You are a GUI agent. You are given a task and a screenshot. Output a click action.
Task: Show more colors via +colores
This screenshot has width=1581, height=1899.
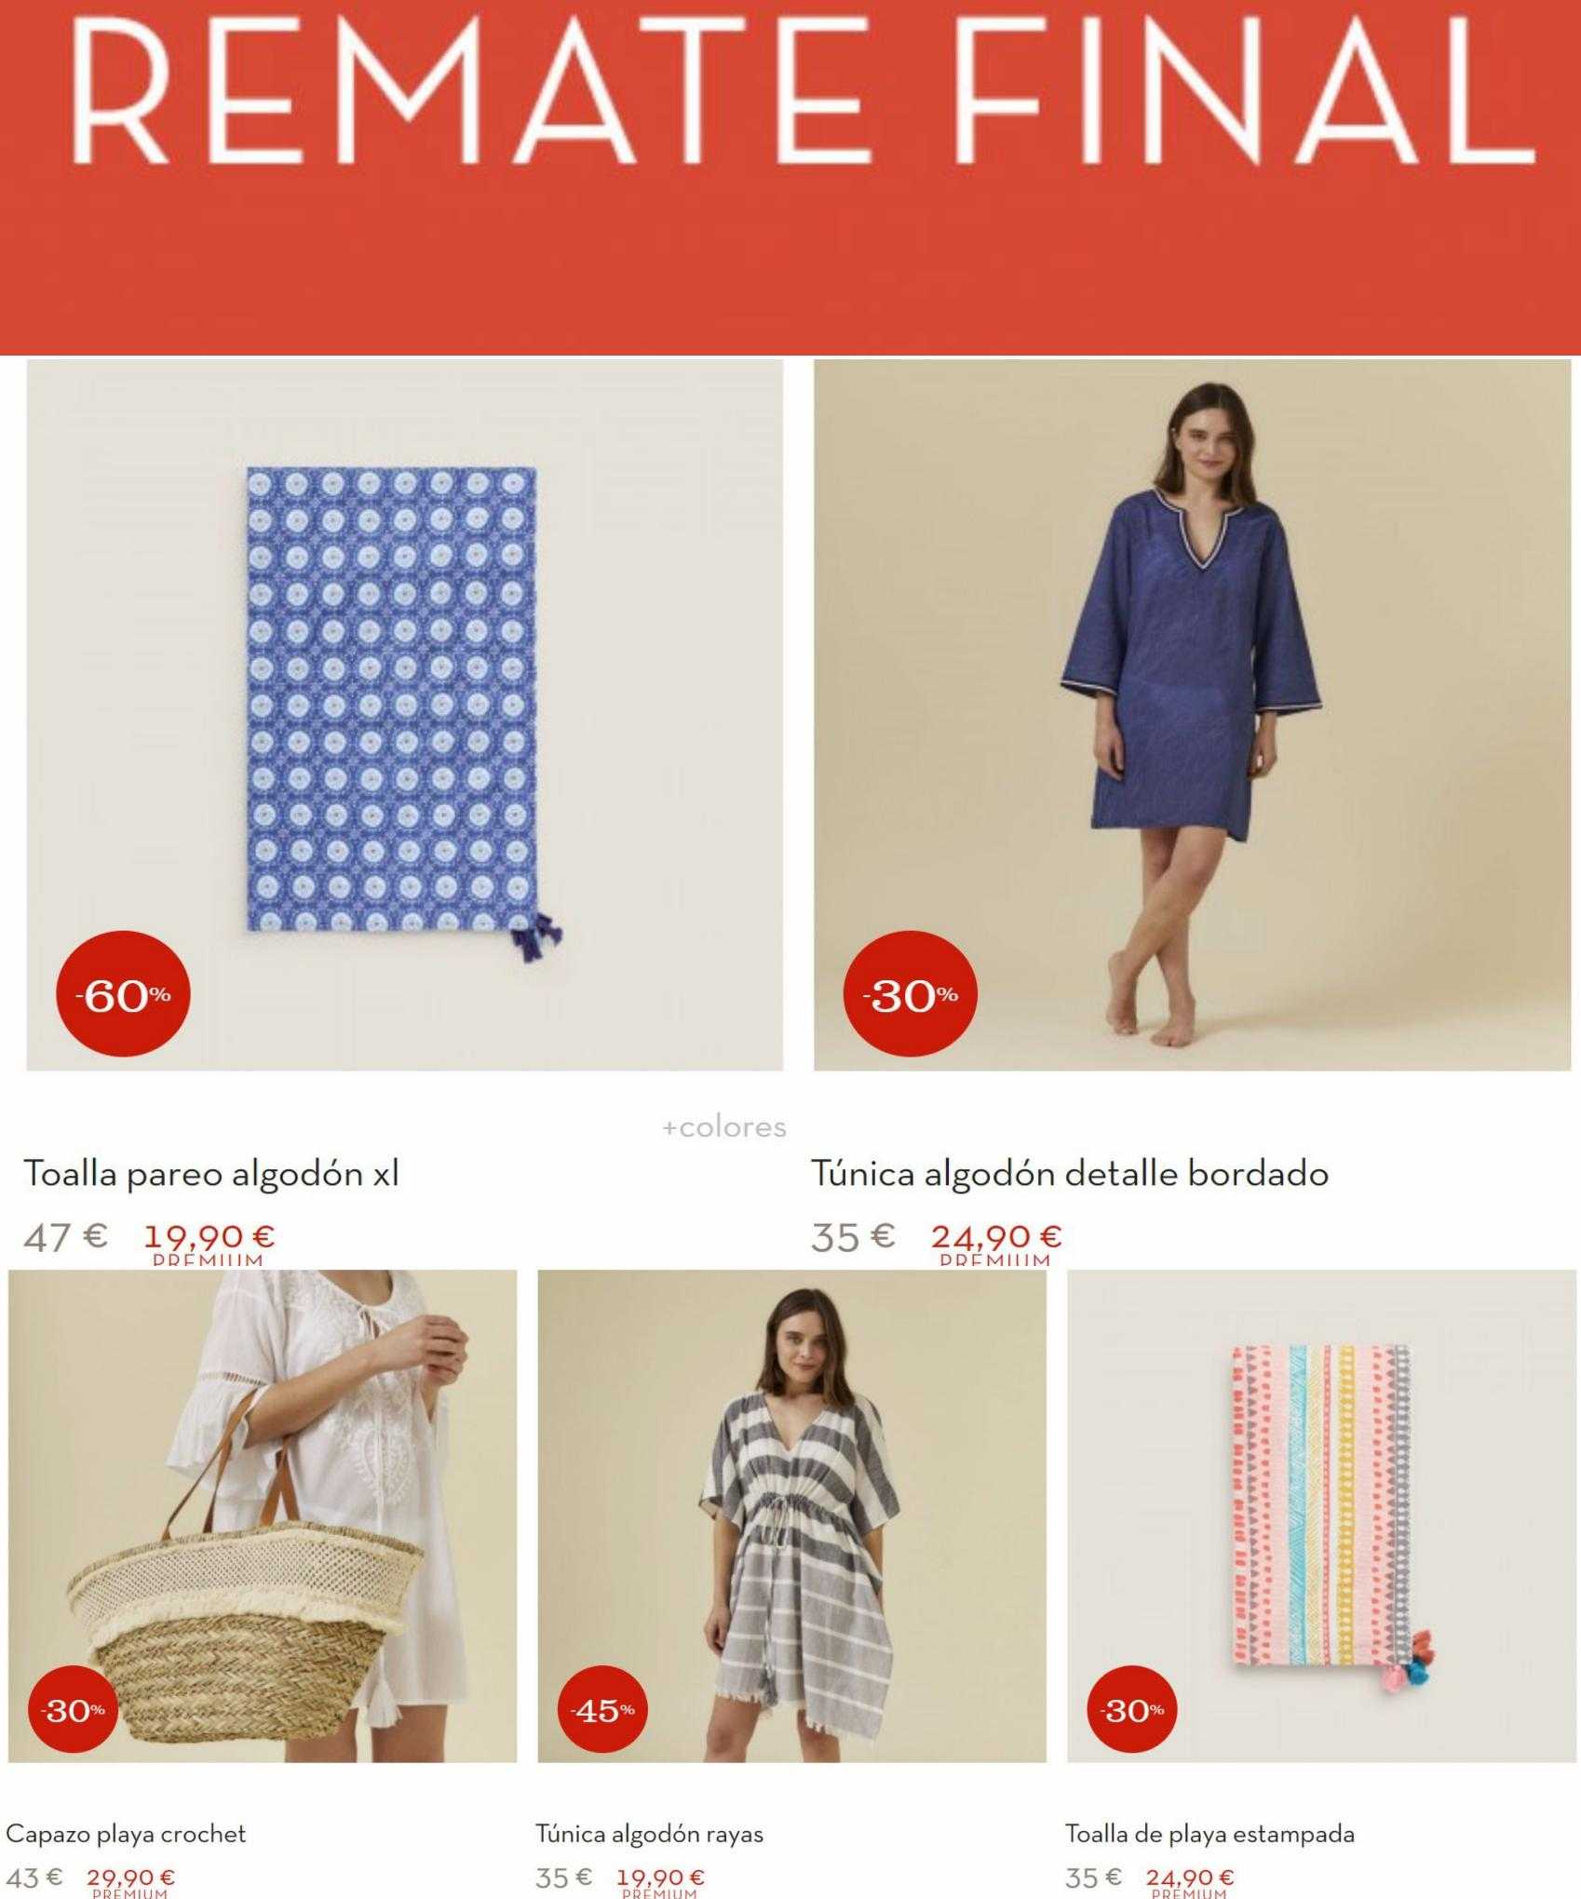coord(724,1127)
